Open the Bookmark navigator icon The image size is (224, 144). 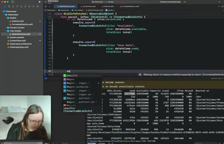point(13,6)
